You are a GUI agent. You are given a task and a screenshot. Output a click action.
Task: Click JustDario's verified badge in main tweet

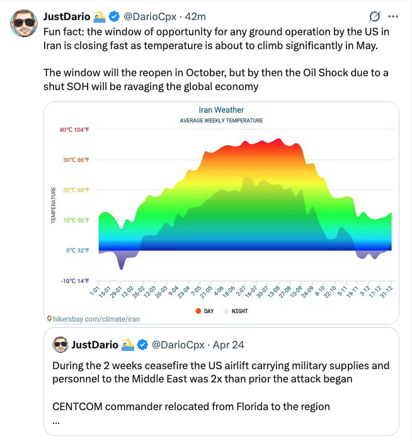(114, 16)
